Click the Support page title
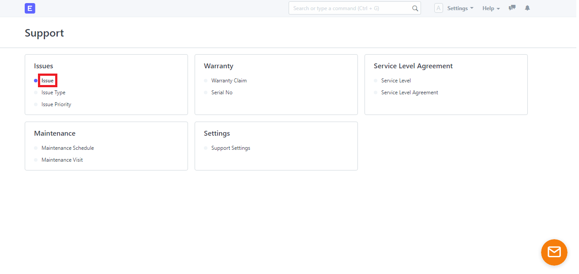Image resolution: width=579 pixels, height=274 pixels. click(x=44, y=33)
